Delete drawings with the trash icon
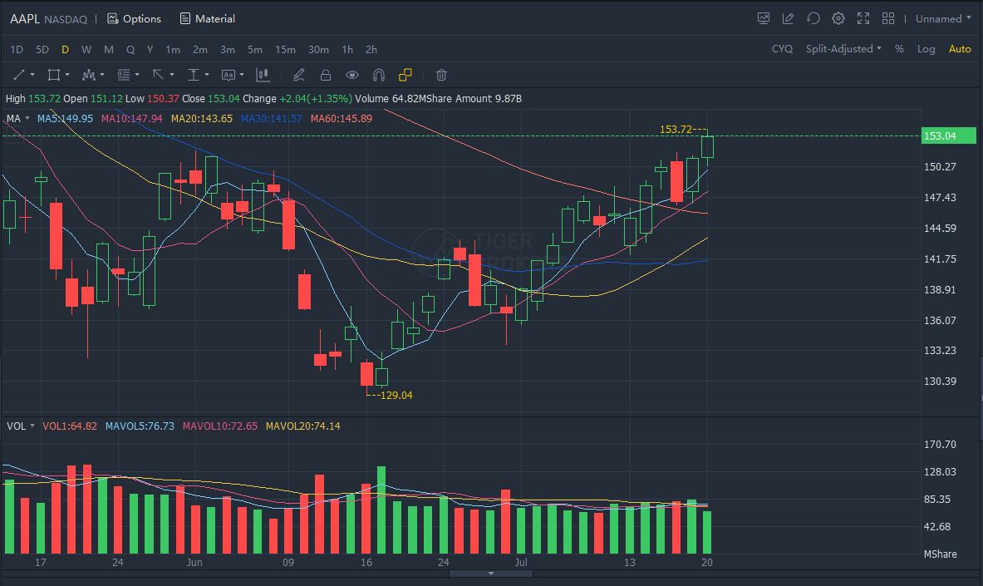 tap(441, 76)
